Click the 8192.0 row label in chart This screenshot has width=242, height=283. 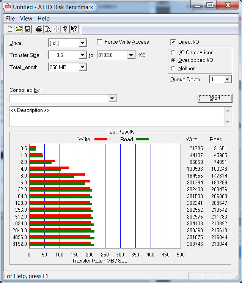[20, 244]
